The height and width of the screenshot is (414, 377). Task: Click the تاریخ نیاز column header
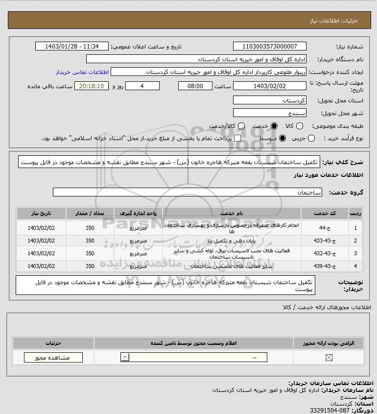click(41, 213)
